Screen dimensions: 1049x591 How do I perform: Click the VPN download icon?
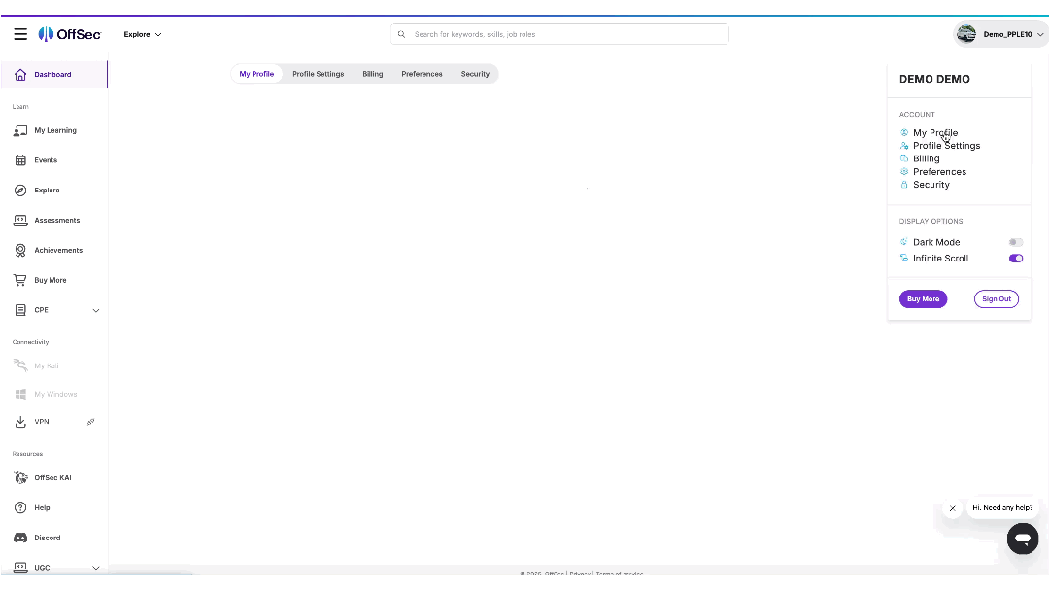[20, 422]
